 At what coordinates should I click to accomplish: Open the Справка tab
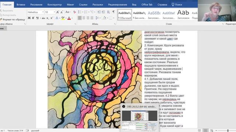[162, 5]
